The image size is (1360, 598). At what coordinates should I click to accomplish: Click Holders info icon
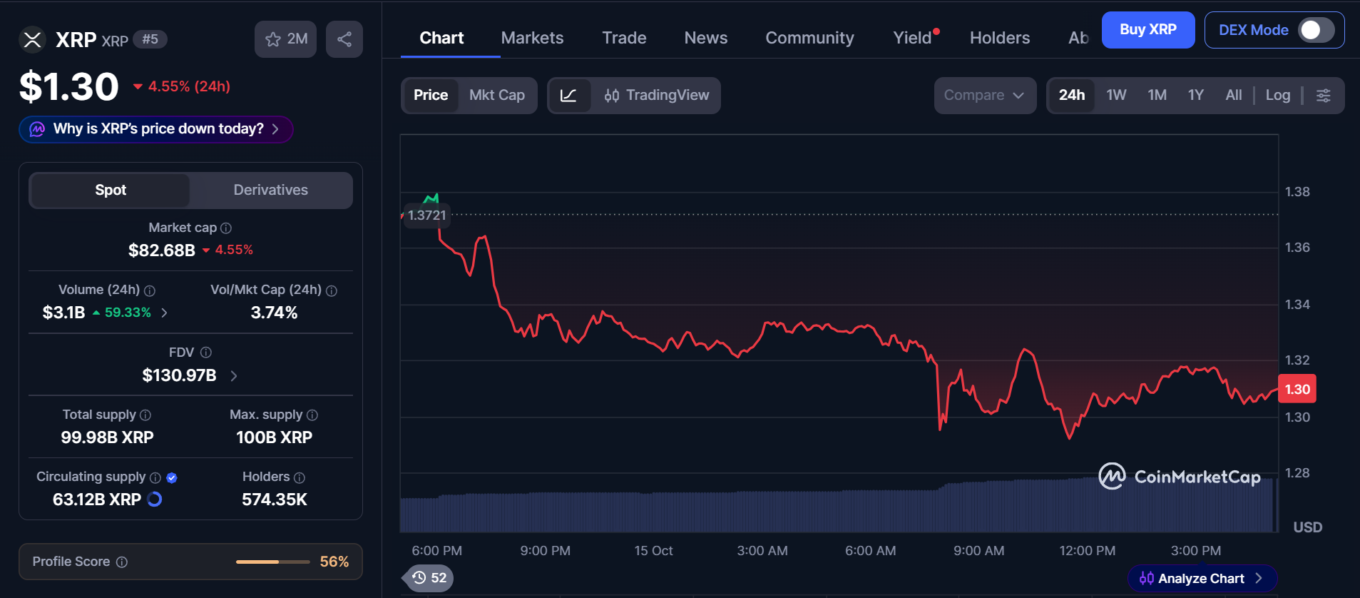300,477
